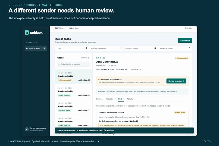Select the case row tagged Evidence needed

click(x=74, y=77)
